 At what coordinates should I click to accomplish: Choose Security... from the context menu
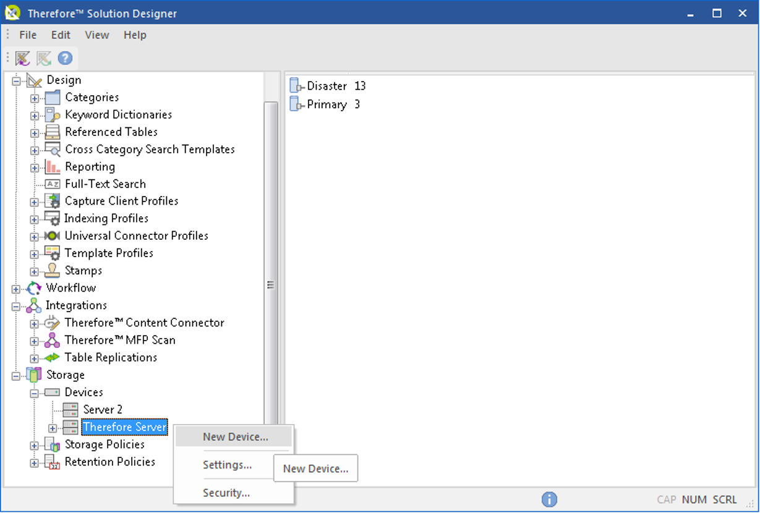[226, 493]
